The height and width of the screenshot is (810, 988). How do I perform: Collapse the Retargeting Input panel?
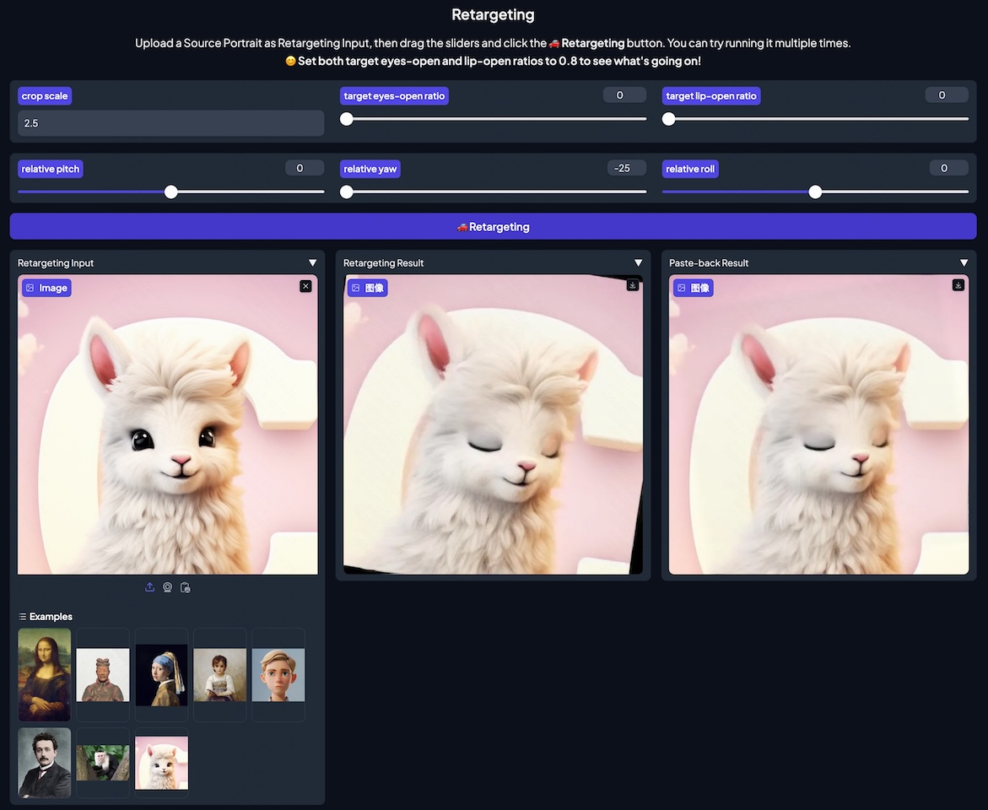click(312, 263)
